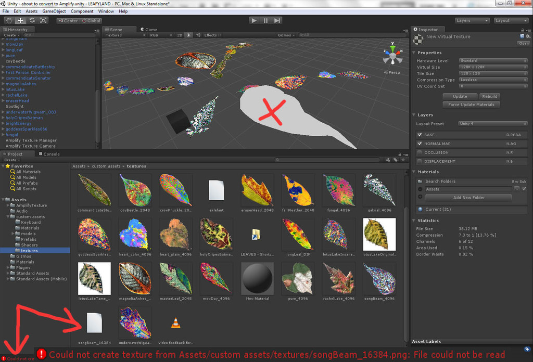Open the Layout Preset dropdown

(x=493, y=124)
